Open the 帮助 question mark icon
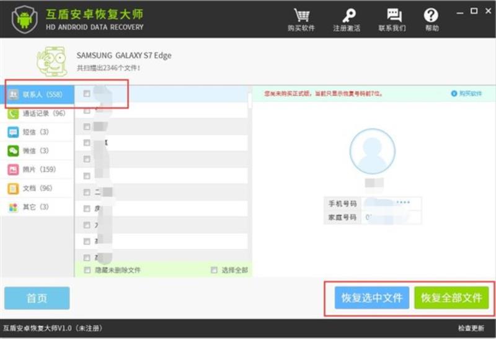Viewport: 496px width, 339px height. [431, 15]
